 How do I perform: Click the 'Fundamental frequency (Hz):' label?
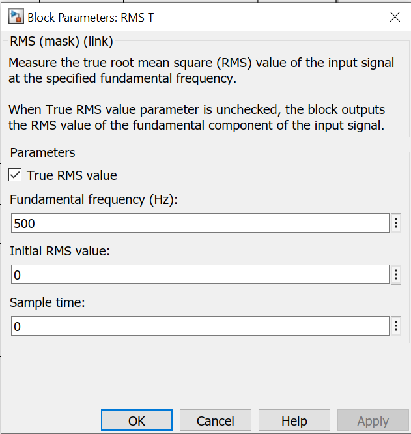tap(94, 199)
